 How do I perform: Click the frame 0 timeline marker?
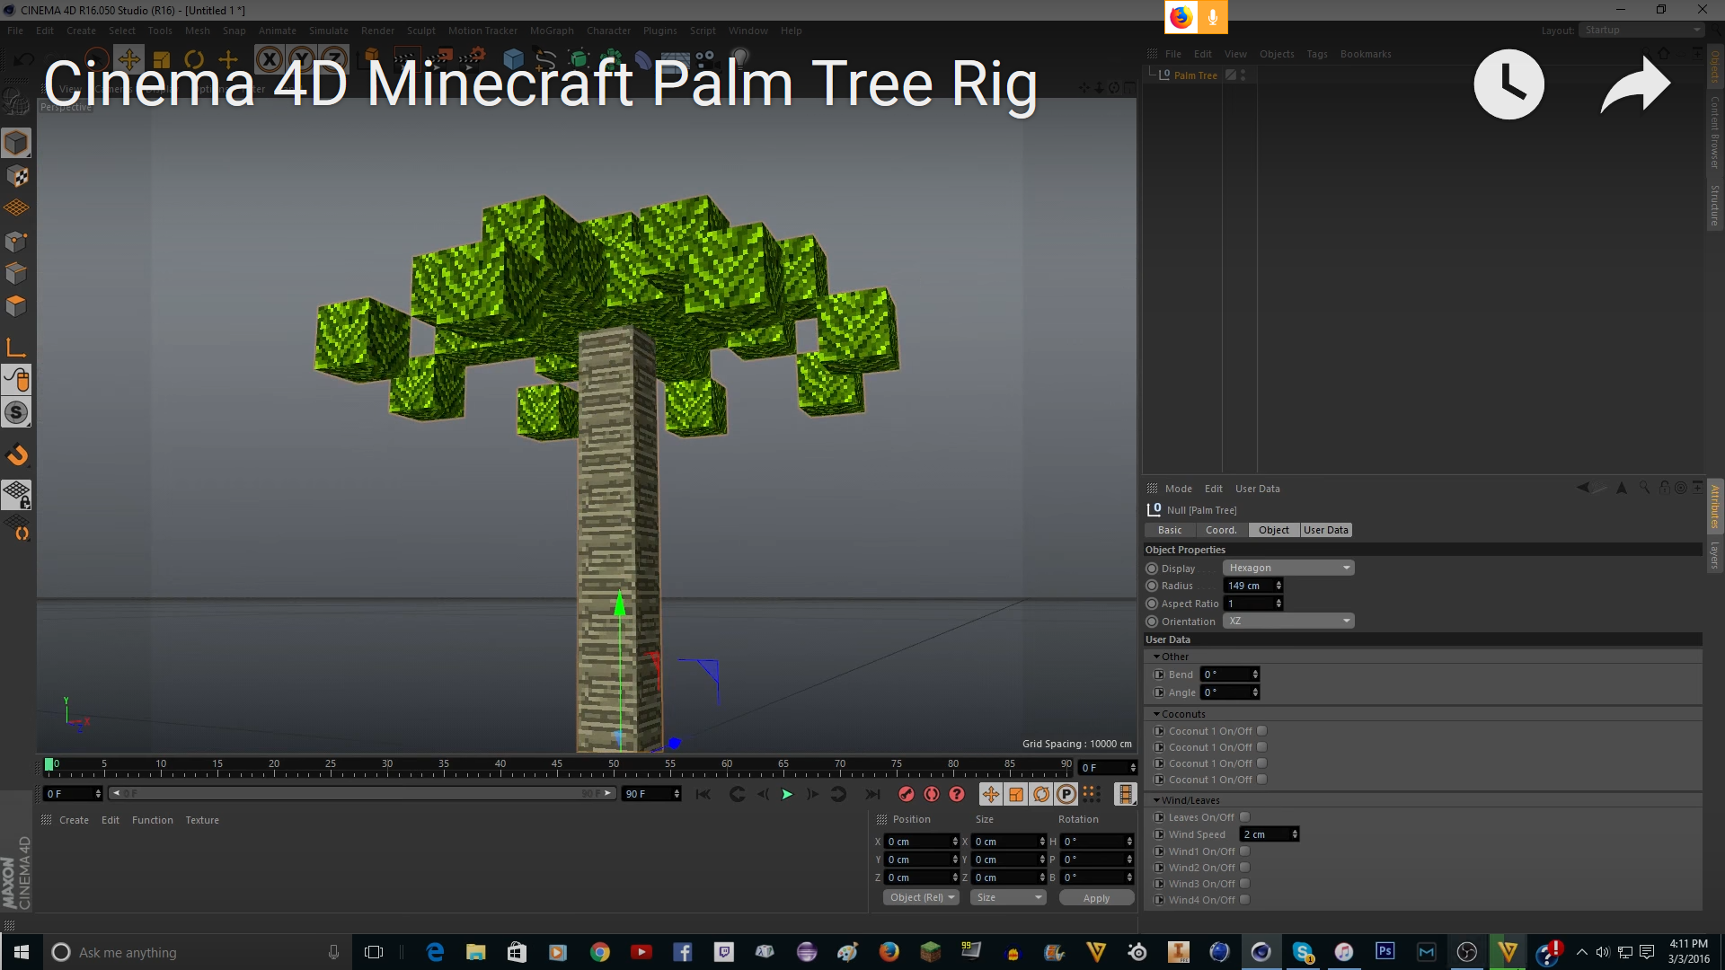point(49,764)
